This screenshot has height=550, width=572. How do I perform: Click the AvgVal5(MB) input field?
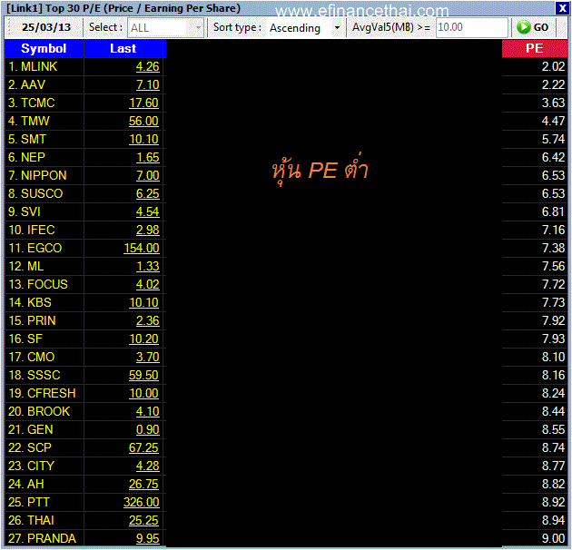pos(472,27)
